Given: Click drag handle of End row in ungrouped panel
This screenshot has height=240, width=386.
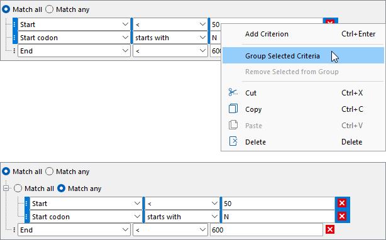Looking at the screenshot, I should (14, 51).
